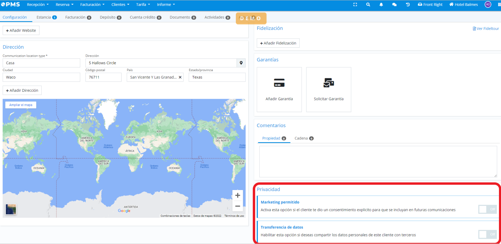Click the satellite view map thumbnail
Screen dimensions: 501x244
click(x=11, y=209)
